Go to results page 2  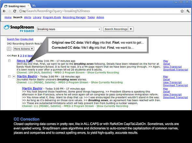(21, 56)
